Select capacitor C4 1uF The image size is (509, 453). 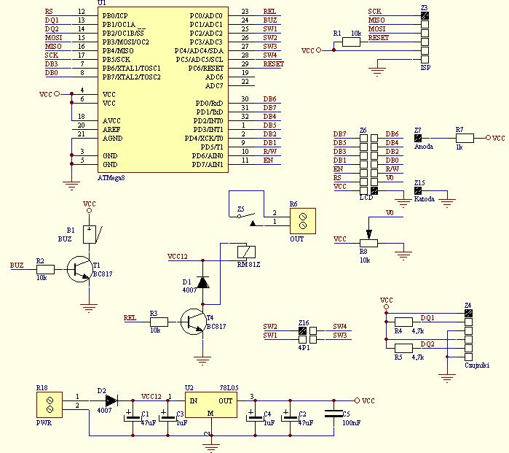[x=255, y=417]
